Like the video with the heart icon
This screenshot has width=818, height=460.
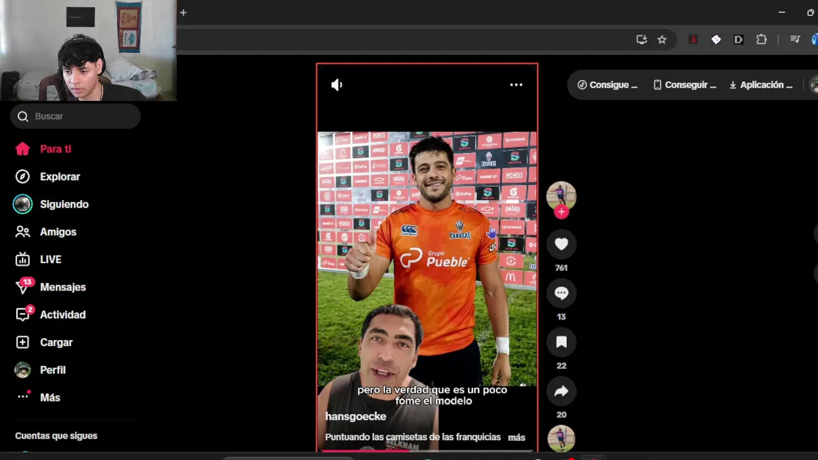click(x=561, y=244)
